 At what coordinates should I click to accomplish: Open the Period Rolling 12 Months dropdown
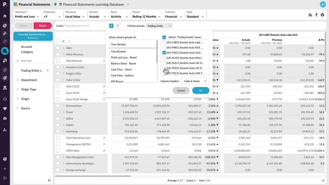click(x=147, y=16)
